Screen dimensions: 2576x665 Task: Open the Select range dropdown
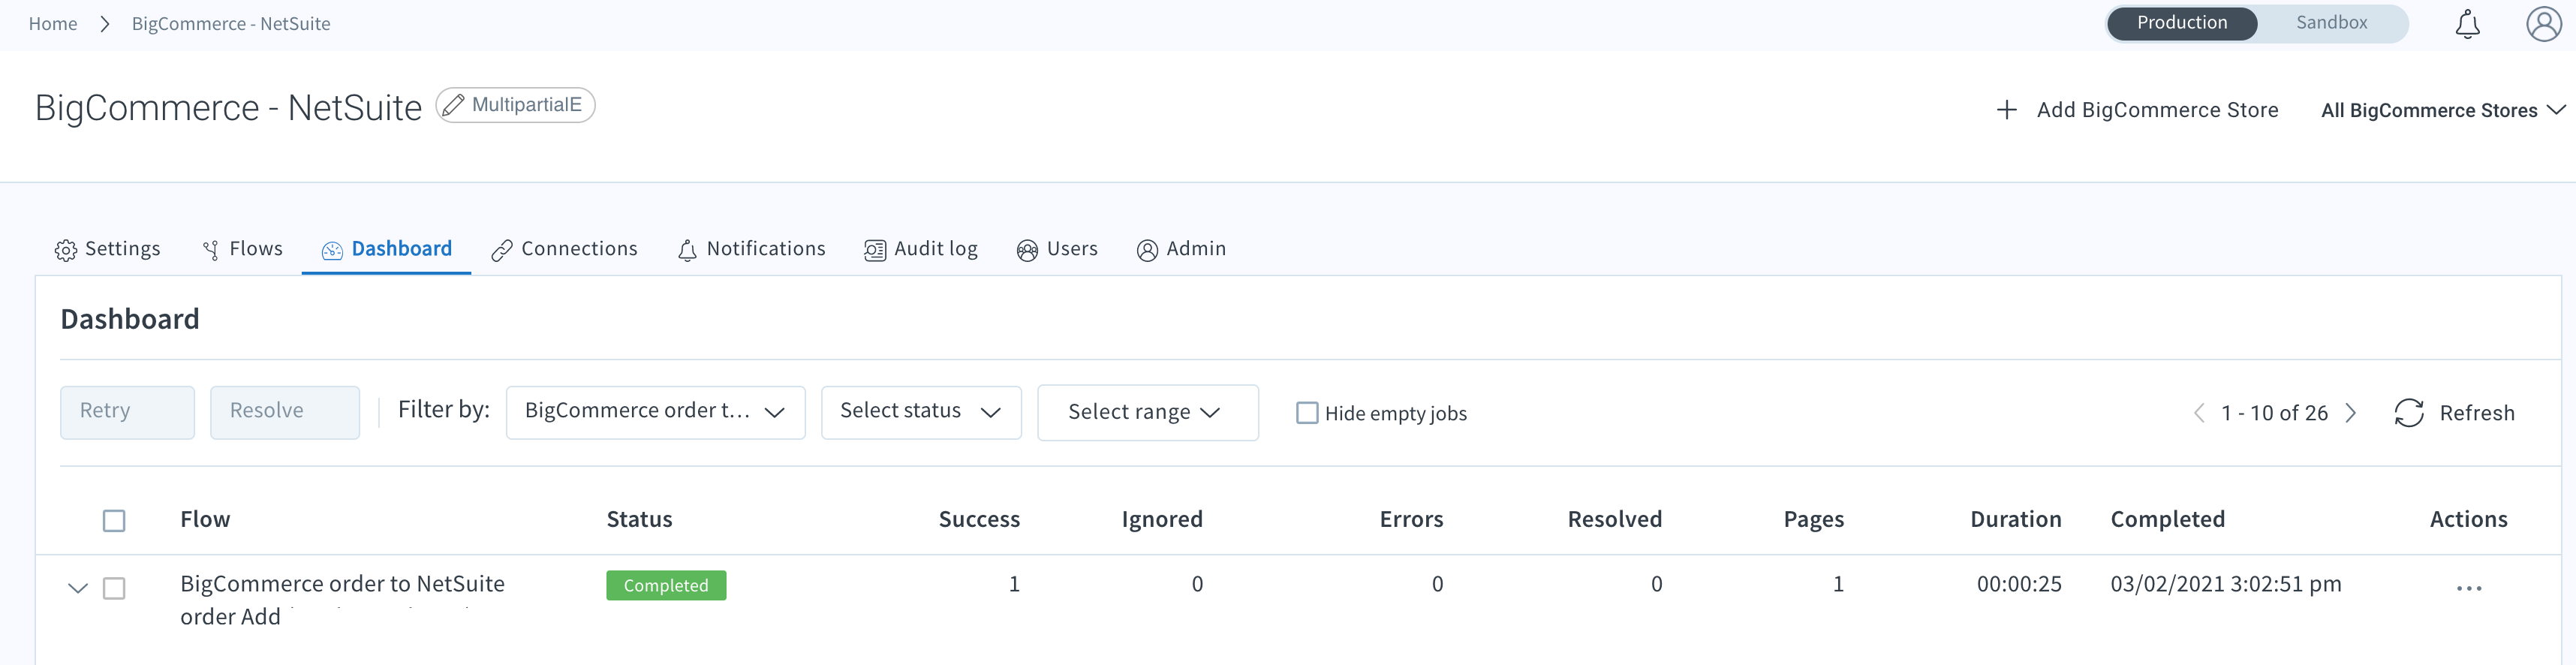(1147, 412)
